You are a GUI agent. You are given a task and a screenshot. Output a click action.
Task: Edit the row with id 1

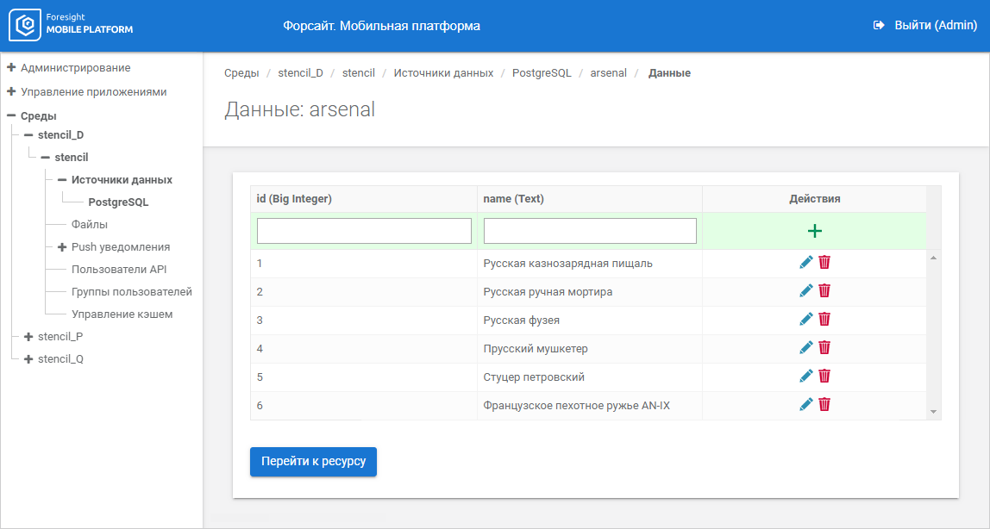point(806,263)
